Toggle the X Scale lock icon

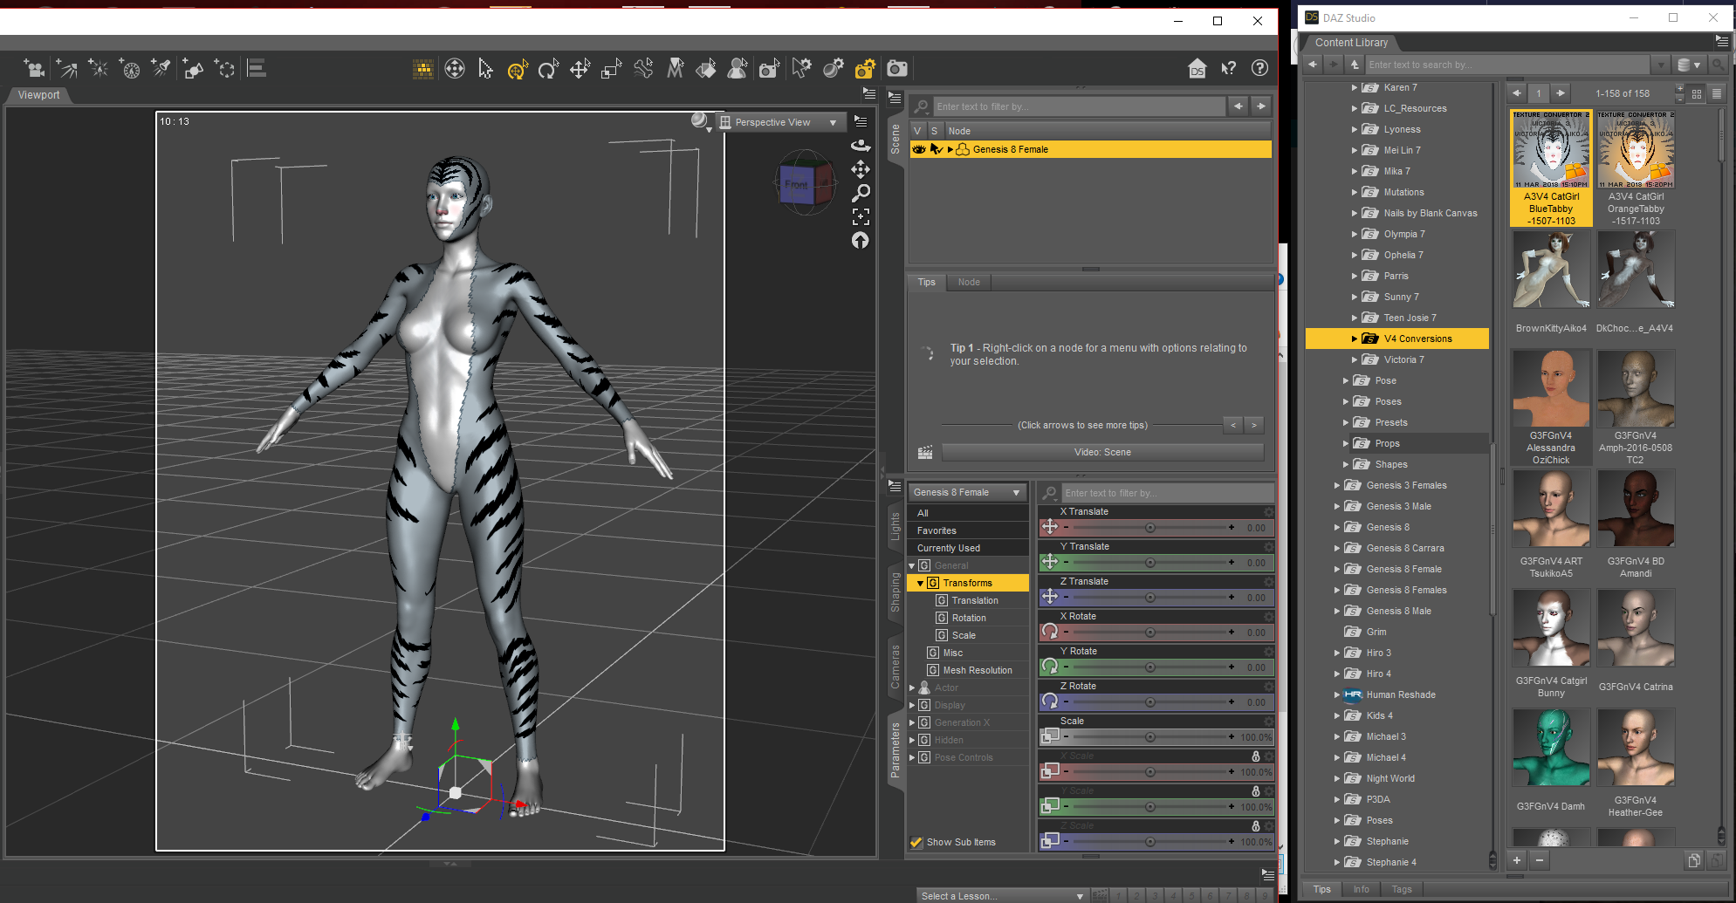tap(1255, 756)
